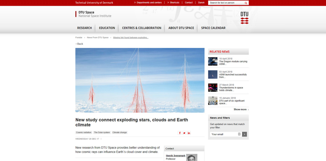Screen dimensions: 326x161
Task: Select The Solar system tag
Action: (x=102, y=132)
